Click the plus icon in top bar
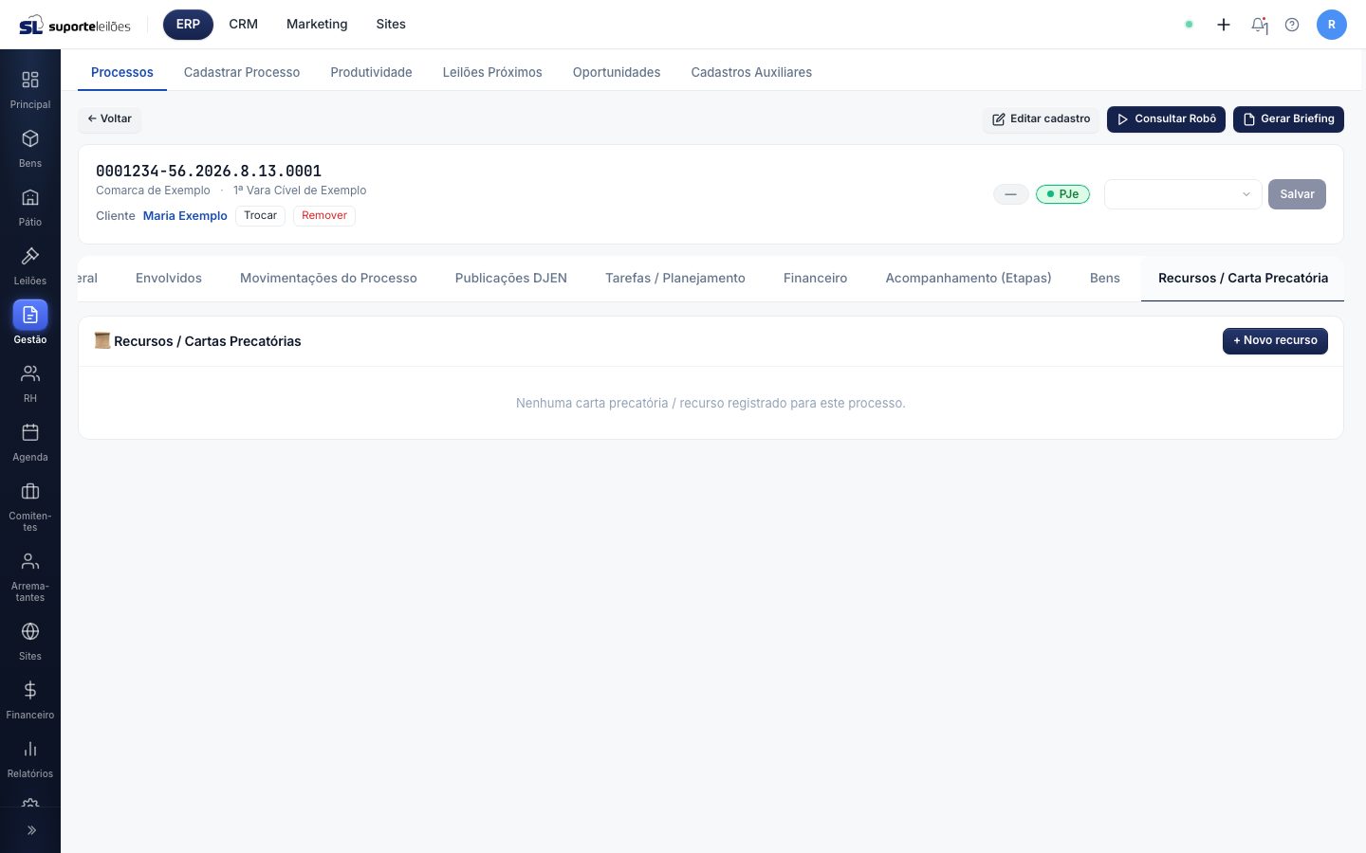 (1224, 25)
